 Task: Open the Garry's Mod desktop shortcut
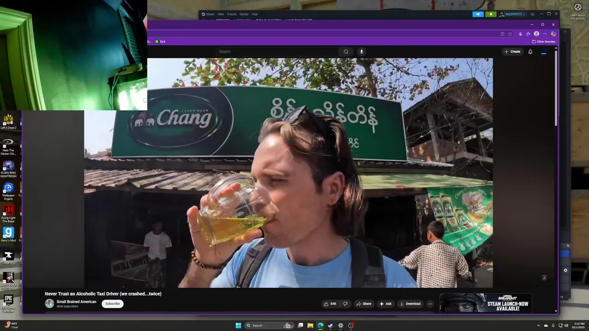(8, 234)
